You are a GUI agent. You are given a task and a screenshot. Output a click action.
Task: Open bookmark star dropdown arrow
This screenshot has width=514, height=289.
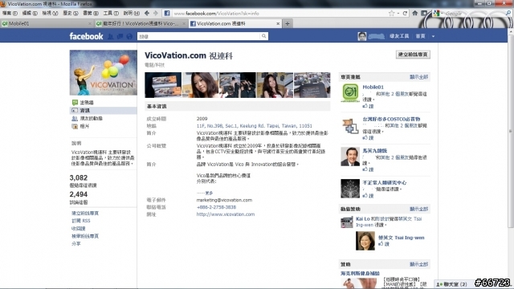pyautogui.click(x=398, y=13)
